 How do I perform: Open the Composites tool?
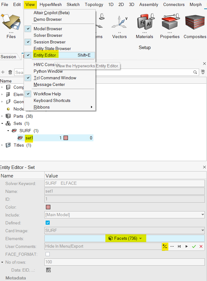pyautogui.click(x=195, y=22)
